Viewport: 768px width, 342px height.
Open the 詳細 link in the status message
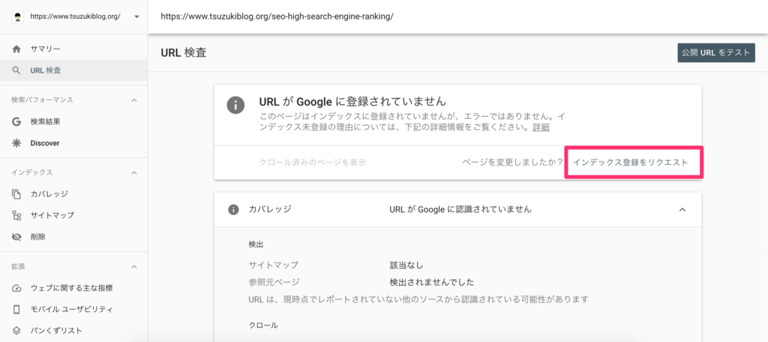541,127
